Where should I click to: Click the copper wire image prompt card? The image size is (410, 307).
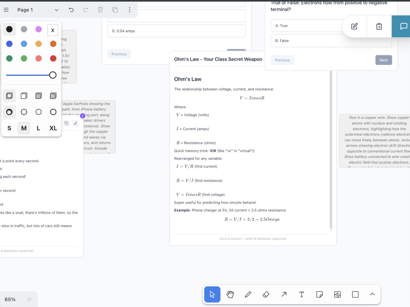pos(375,141)
